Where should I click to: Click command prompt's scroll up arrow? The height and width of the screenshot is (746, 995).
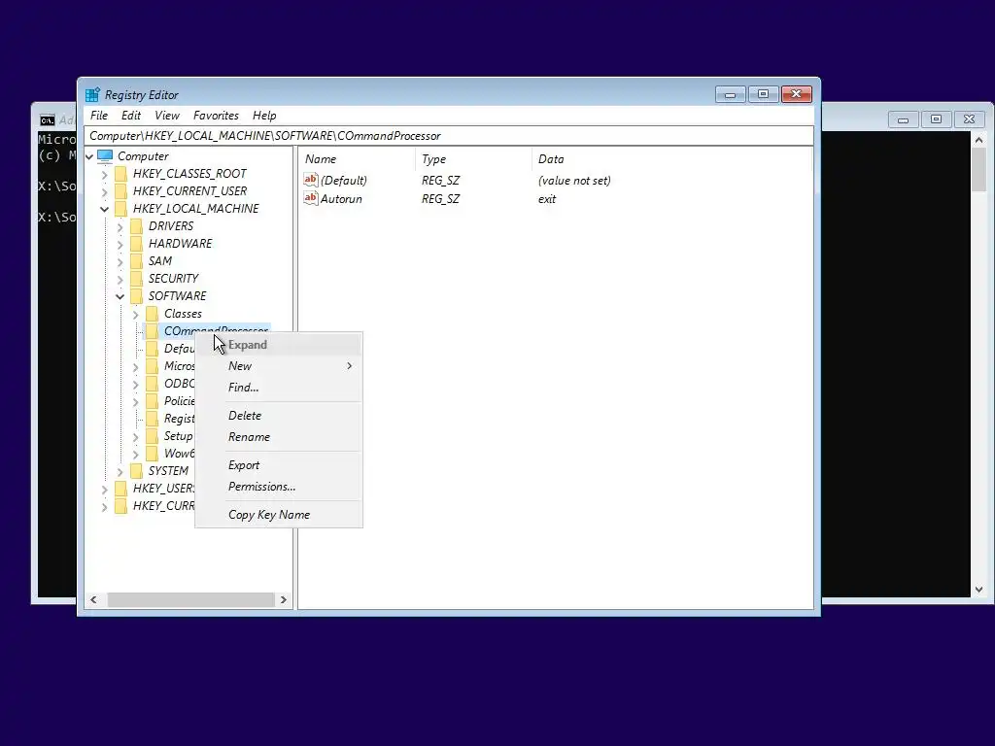(978, 140)
